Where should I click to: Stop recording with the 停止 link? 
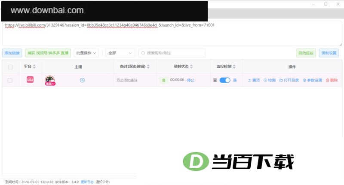pyautogui.click(x=190, y=80)
